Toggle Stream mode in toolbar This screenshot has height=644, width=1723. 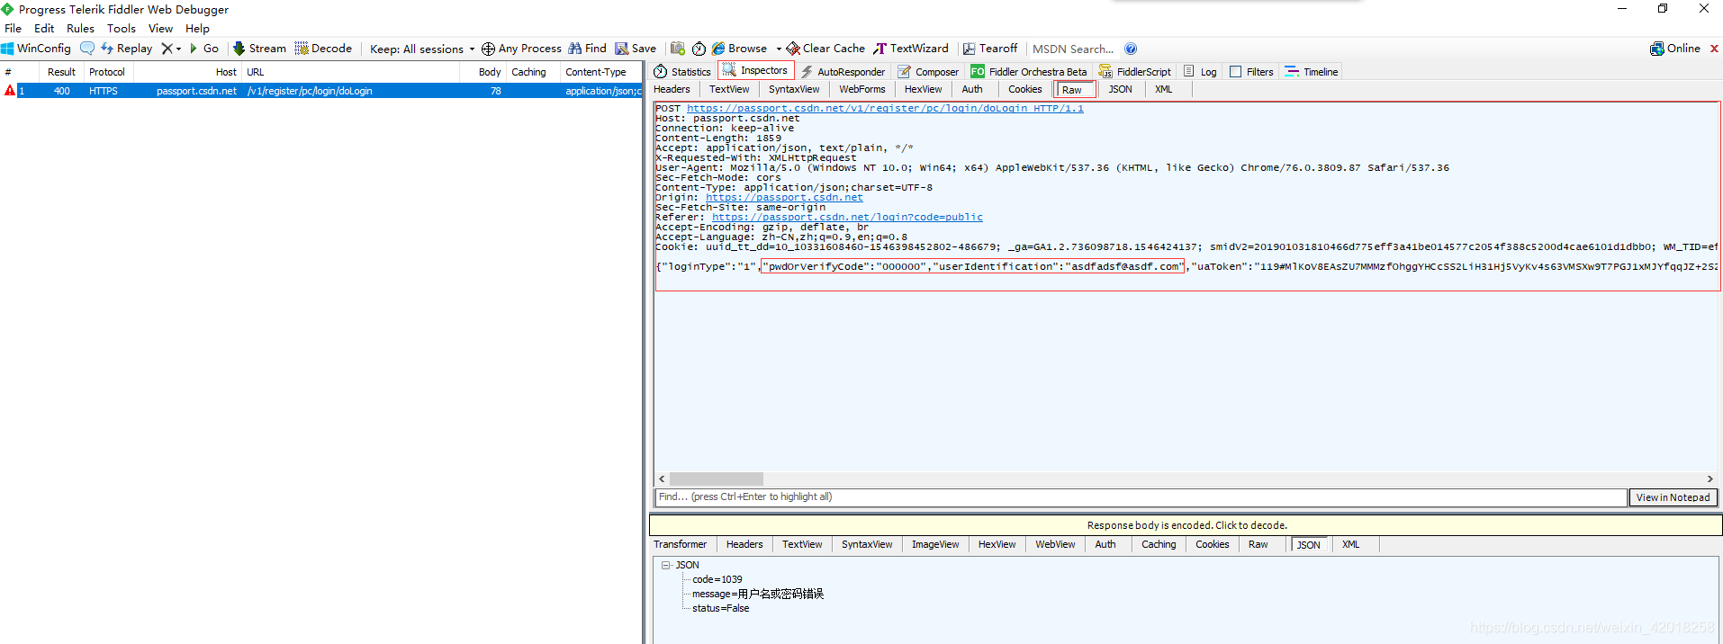[x=259, y=49]
